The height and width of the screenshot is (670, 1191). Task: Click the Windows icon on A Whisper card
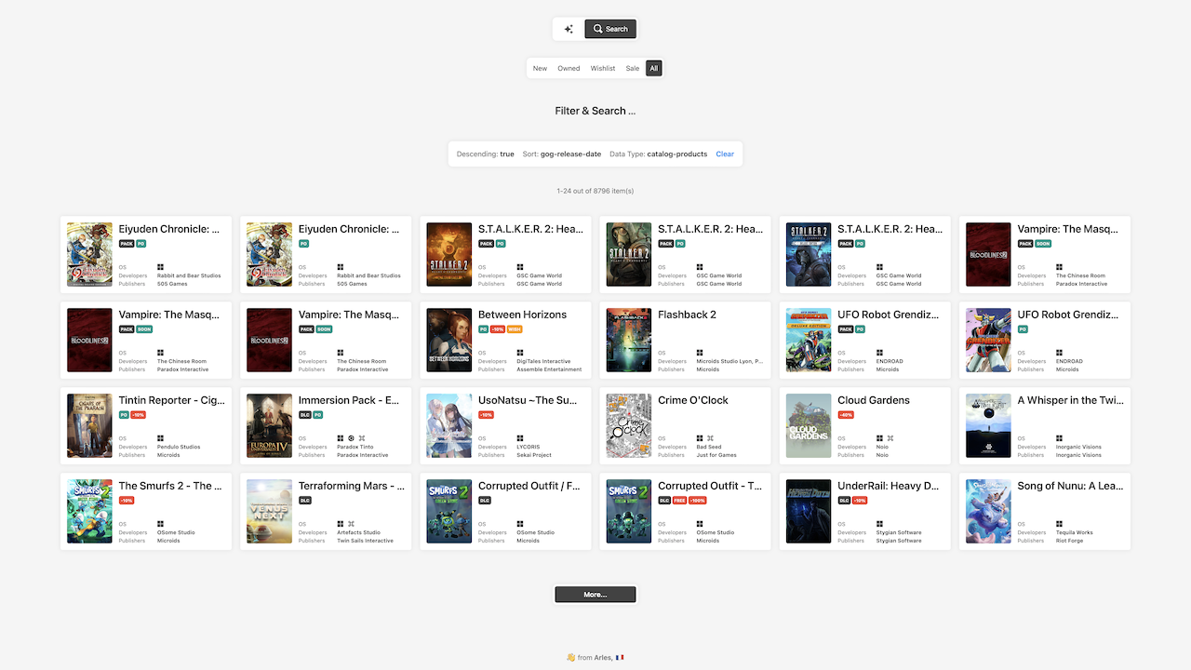(x=1059, y=439)
